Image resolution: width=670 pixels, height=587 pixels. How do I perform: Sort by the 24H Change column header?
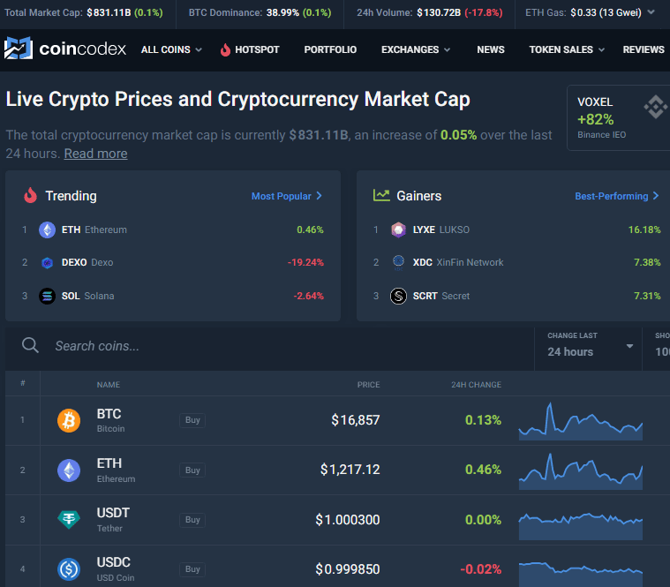pyautogui.click(x=476, y=385)
